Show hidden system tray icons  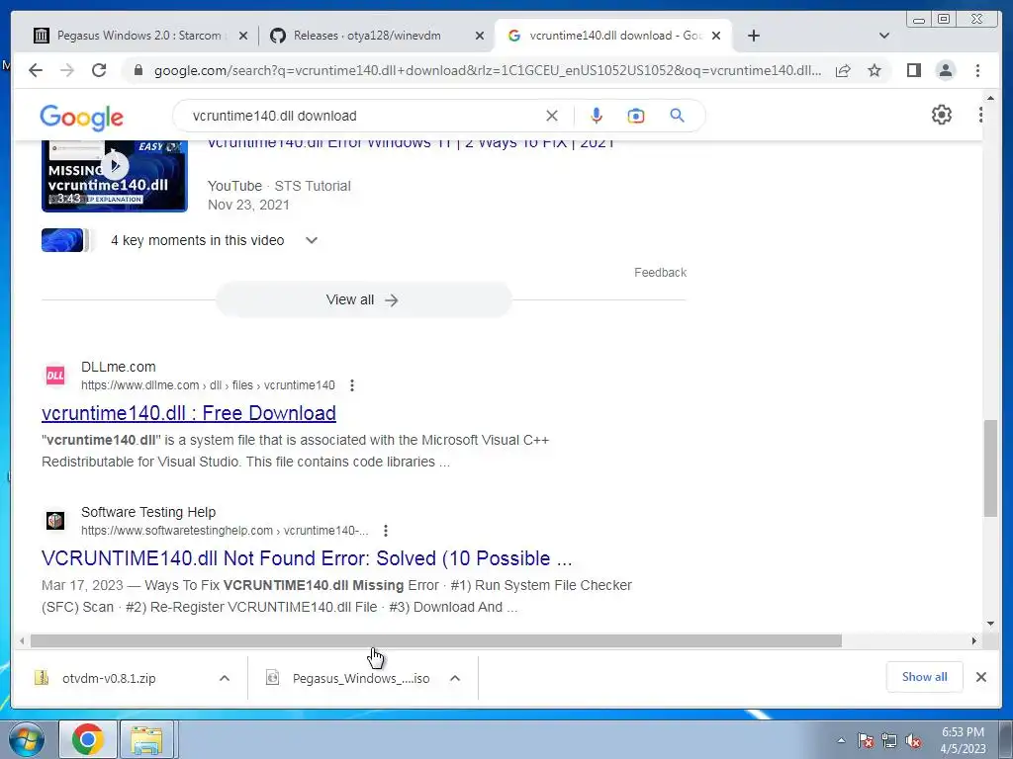(x=841, y=741)
